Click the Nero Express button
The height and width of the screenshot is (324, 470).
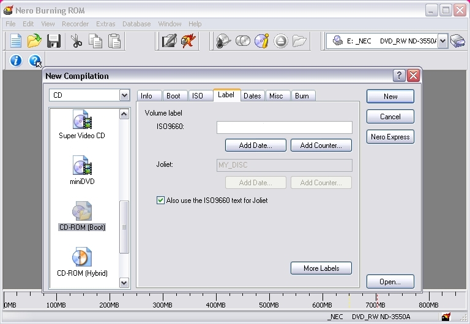(x=390, y=137)
